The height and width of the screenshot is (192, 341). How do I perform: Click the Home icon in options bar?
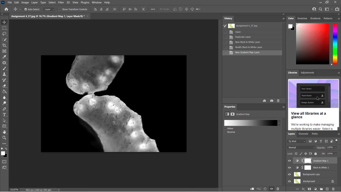click(x=6, y=9)
